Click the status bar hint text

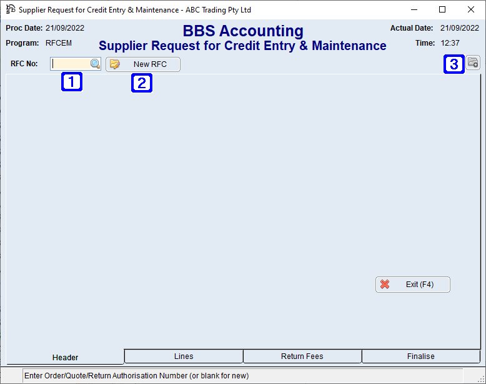pos(136,376)
